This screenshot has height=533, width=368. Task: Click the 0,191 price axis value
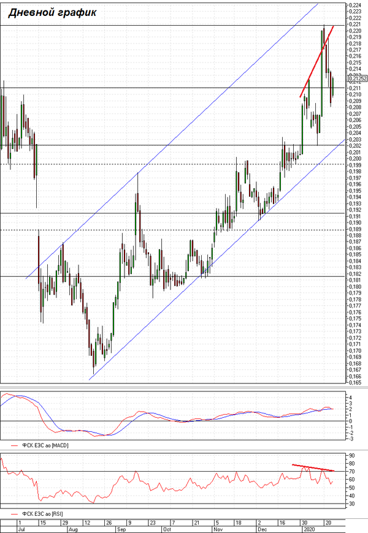pyautogui.click(x=355, y=216)
